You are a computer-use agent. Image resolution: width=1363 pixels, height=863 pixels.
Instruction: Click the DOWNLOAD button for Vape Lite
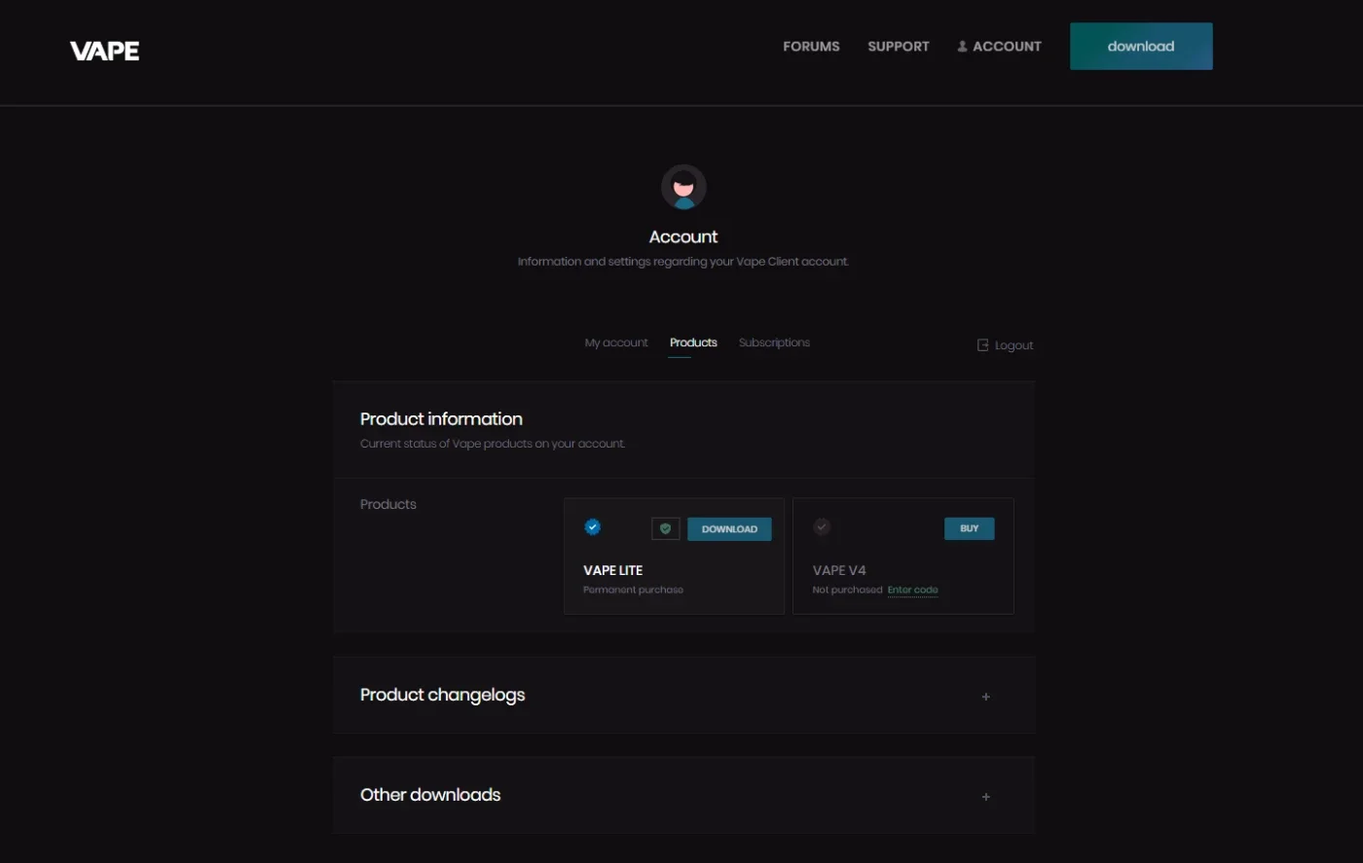[729, 529]
